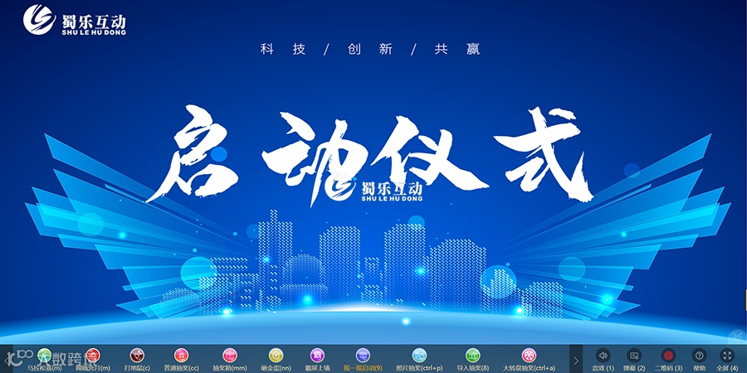Open the 抽奖箱(mm) lottery box
This screenshot has width=747, height=373.
coord(230,356)
